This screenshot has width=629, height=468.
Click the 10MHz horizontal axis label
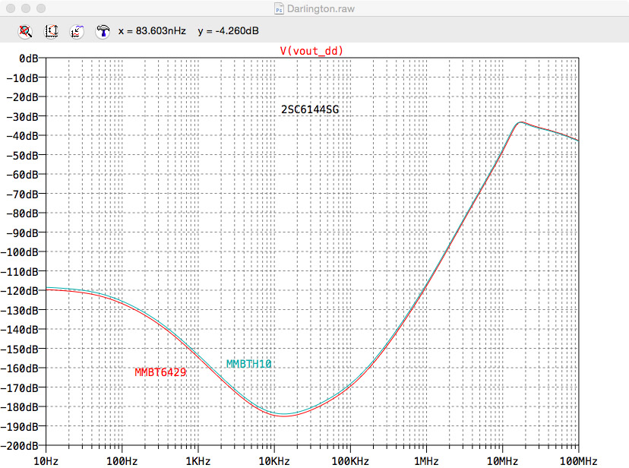pos(502,461)
